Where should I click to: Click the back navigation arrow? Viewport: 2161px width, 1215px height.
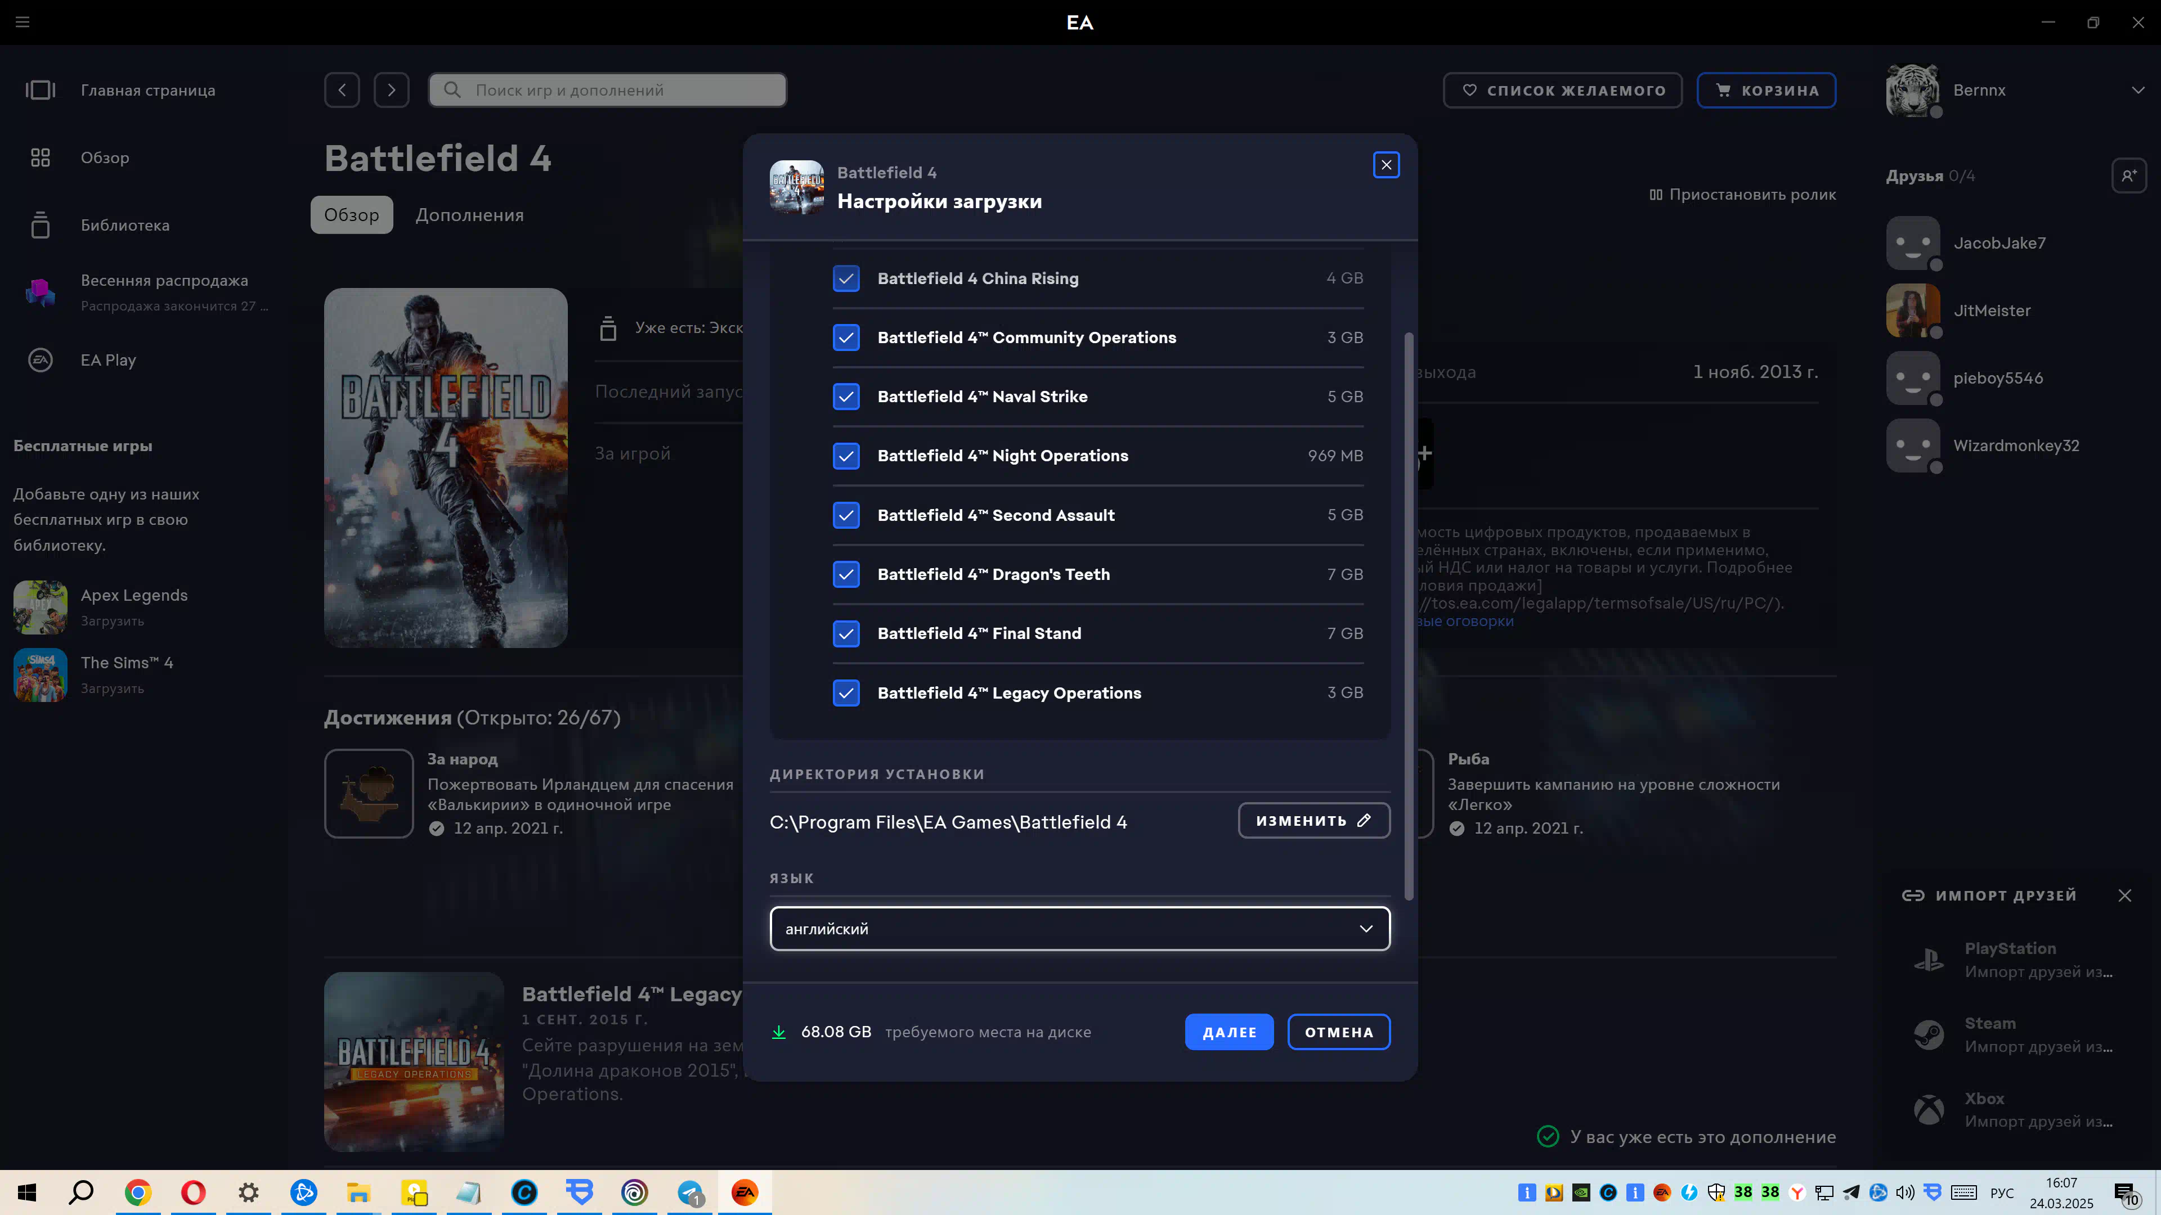coord(342,90)
